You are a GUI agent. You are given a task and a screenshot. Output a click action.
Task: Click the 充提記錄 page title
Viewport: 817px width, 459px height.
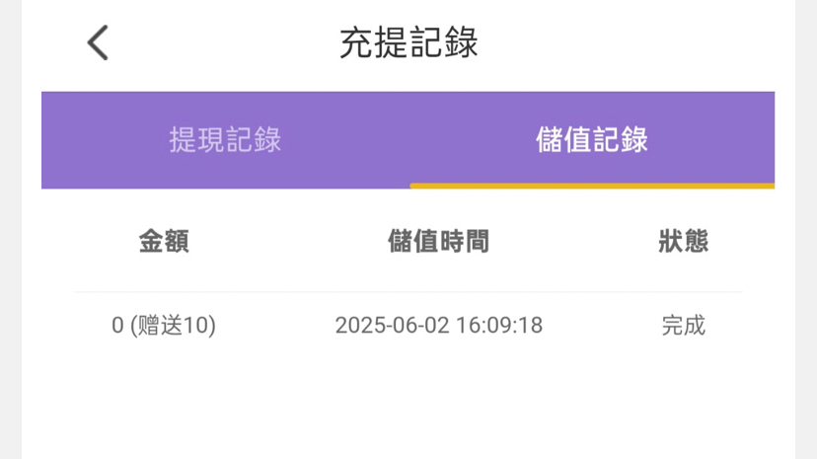tap(408, 43)
